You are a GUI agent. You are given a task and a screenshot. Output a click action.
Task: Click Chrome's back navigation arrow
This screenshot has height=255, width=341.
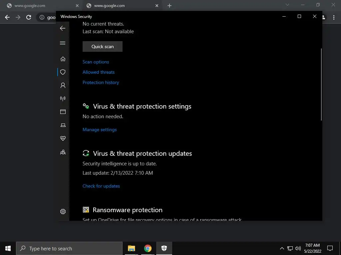tap(7, 17)
